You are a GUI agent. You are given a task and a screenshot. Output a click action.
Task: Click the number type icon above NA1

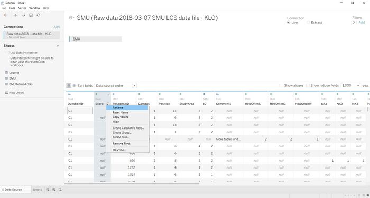pos(322,94)
